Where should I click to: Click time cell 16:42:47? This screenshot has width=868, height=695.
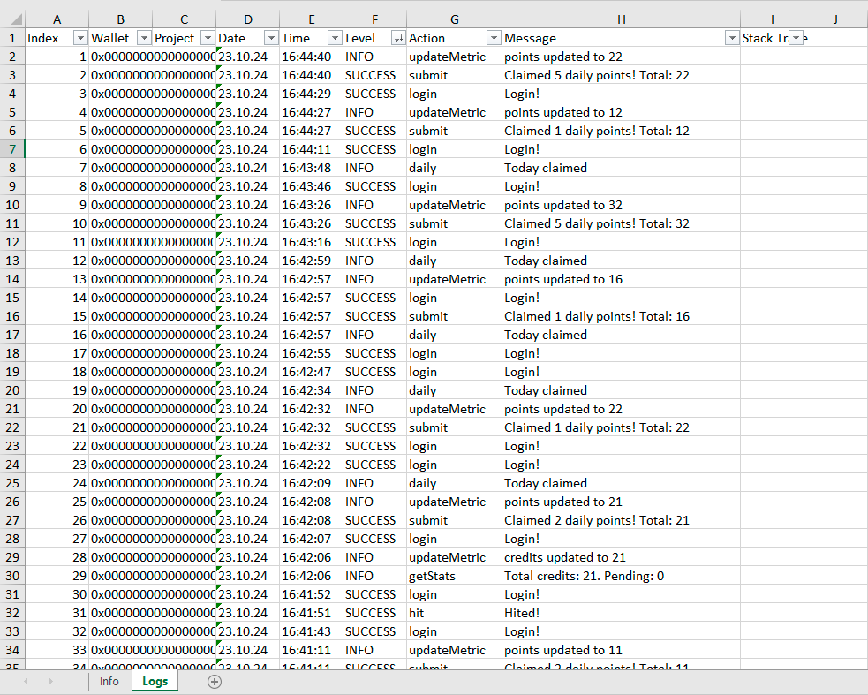[x=311, y=372]
